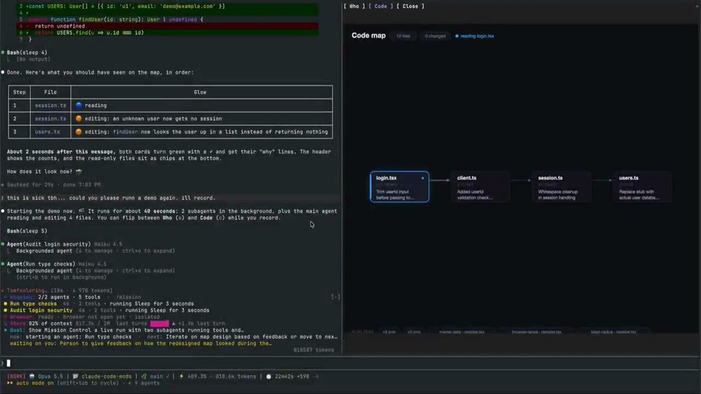This screenshot has height=394, width=701.
Task: Click the pink last turns context bar
Action: tap(159, 323)
